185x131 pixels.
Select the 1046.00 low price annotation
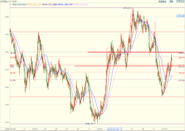tap(89, 124)
